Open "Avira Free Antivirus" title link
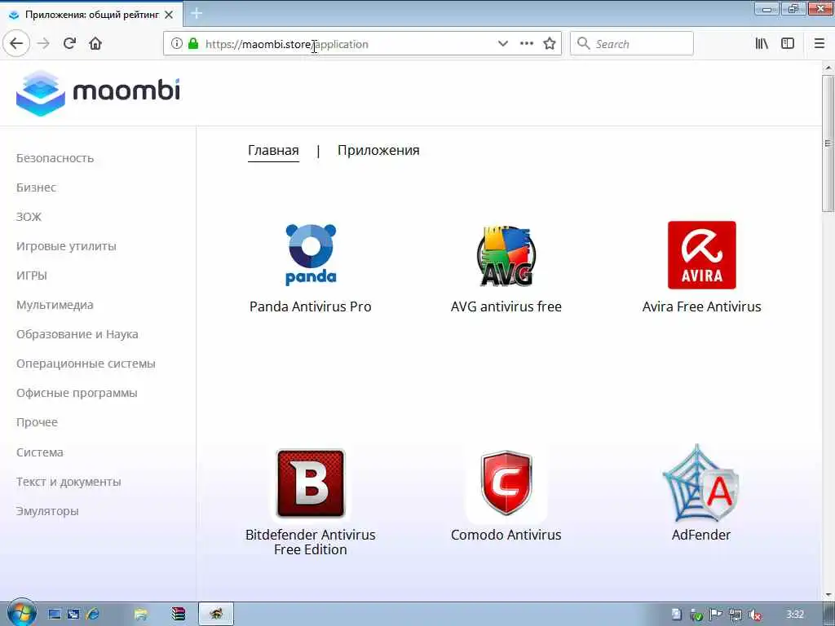The image size is (835, 626). 702,306
